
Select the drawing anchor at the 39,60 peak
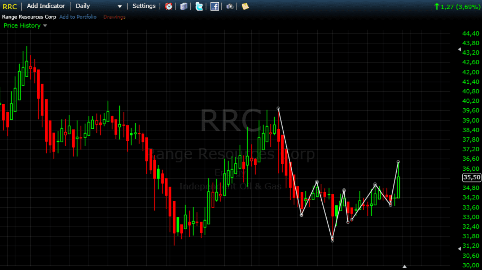(x=278, y=108)
